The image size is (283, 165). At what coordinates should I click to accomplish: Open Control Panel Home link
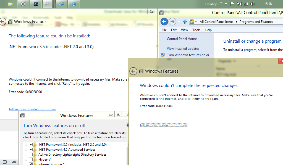(x=182, y=39)
